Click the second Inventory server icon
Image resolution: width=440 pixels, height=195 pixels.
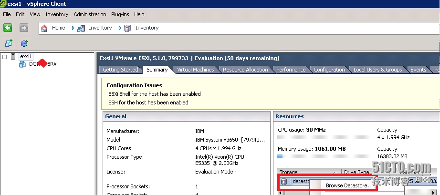tap(128, 28)
